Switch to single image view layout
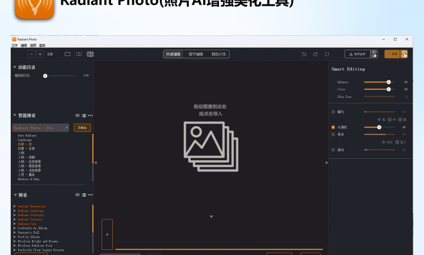The width and height of the screenshot is (424, 255). [67, 54]
